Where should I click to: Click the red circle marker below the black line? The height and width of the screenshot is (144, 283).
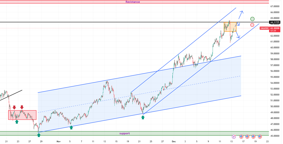[x=252, y=25]
